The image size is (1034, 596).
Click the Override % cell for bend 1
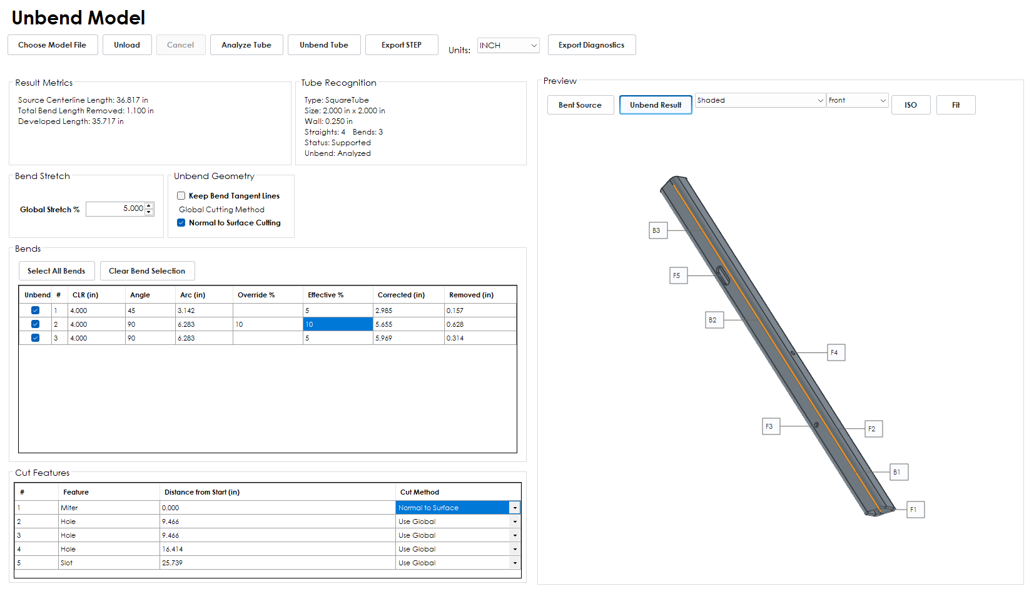click(x=268, y=311)
